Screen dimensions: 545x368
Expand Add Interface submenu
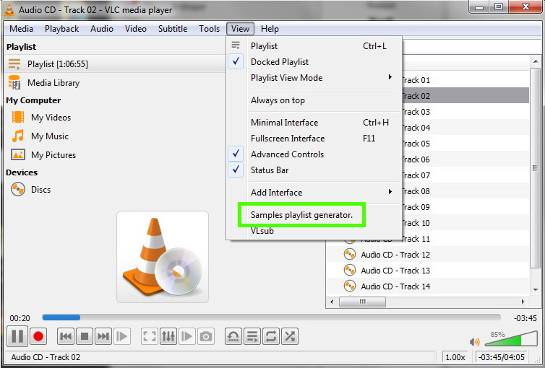314,193
